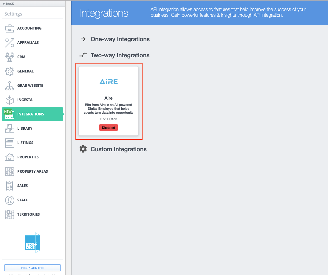Click the CRM people icon
The width and height of the screenshot is (328, 275).
[x=10, y=57]
